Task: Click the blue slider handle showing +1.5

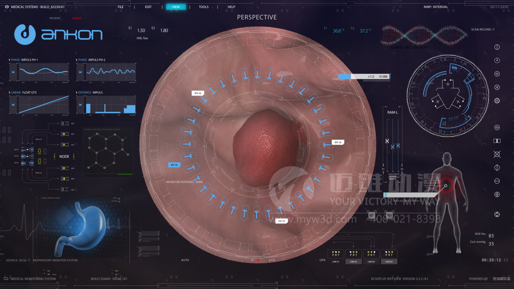Action: pos(345,76)
